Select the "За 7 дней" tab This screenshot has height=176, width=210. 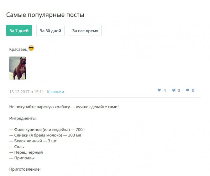[19, 30]
